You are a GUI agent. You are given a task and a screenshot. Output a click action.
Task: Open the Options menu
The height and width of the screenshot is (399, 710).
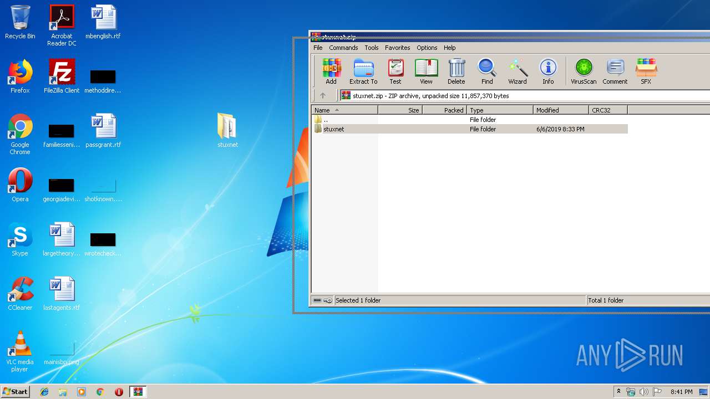click(427, 48)
